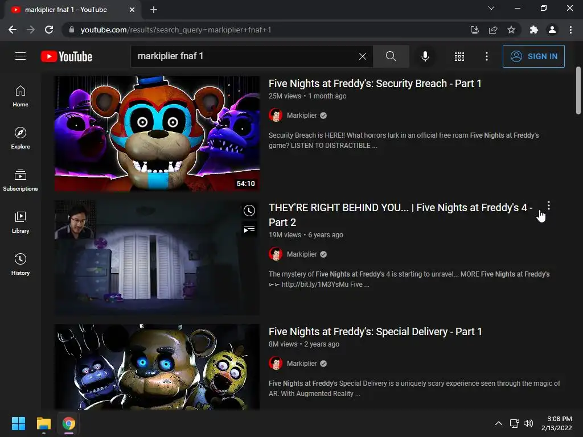Open Security Breach - Part 1 title
The height and width of the screenshot is (437, 583).
point(375,84)
